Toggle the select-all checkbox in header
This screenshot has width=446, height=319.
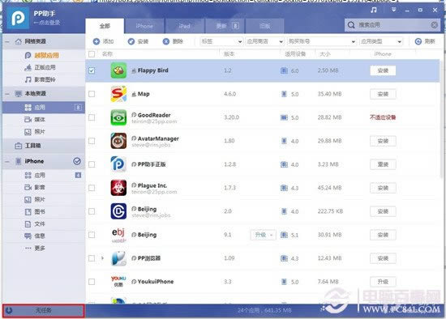click(92, 54)
